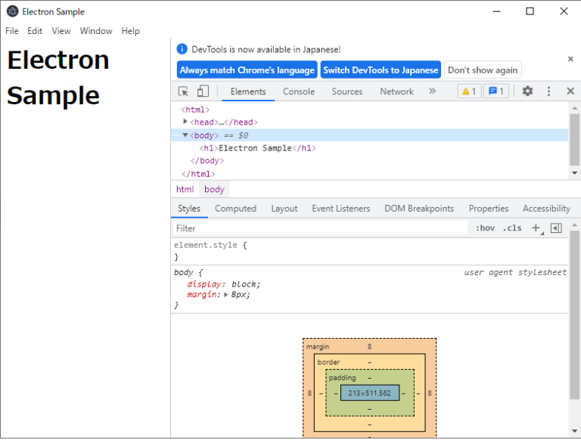Click the Filter styles input field
Image resolution: width=581 pixels, height=440 pixels.
pyautogui.click(x=318, y=228)
